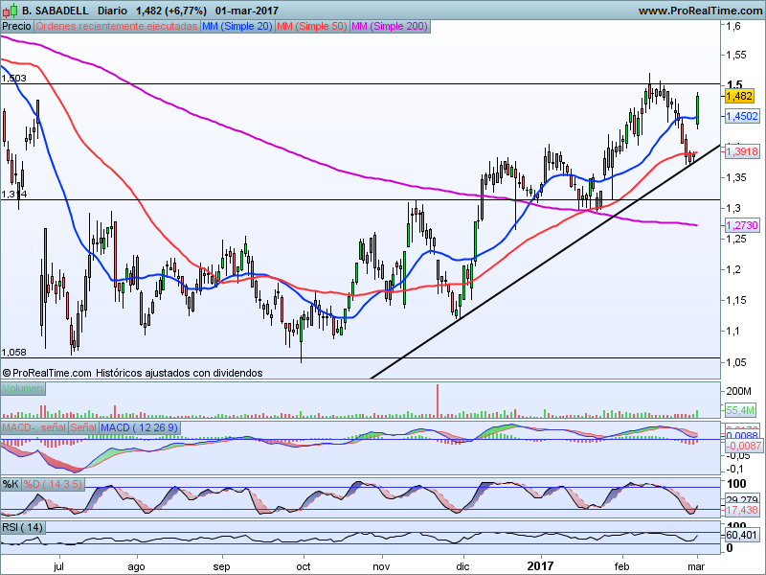The image size is (766, 575).
Task: Open MACD ( 12 26 9) settings label
Action: tap(140, 427)
